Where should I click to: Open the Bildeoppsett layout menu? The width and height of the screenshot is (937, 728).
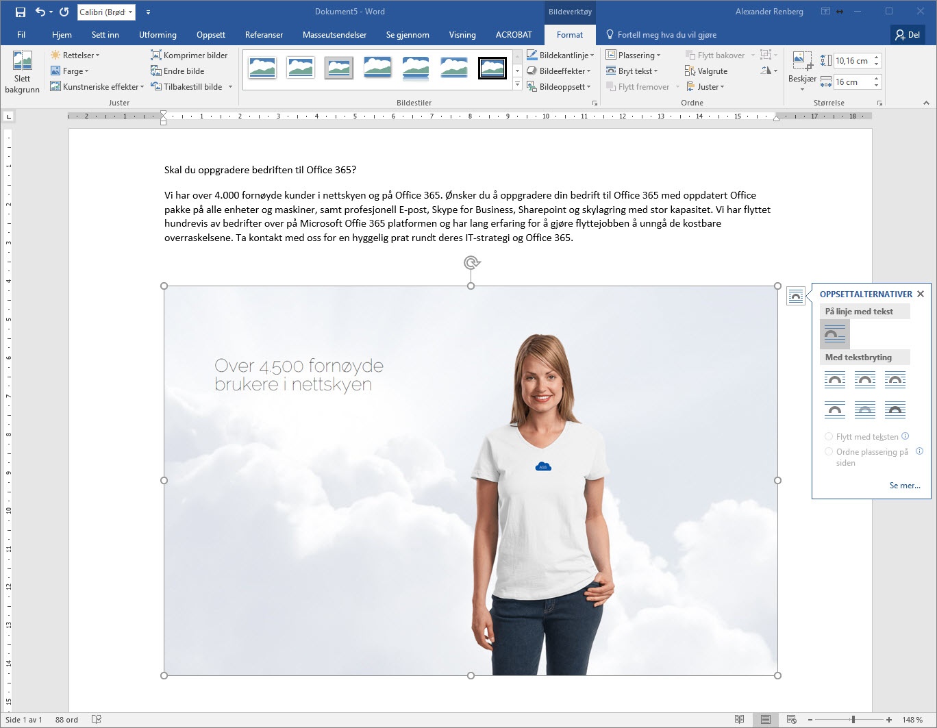[x=559, y=86]
